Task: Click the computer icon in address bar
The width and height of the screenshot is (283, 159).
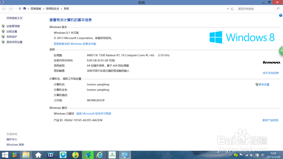Action: [x=25, y=9]
